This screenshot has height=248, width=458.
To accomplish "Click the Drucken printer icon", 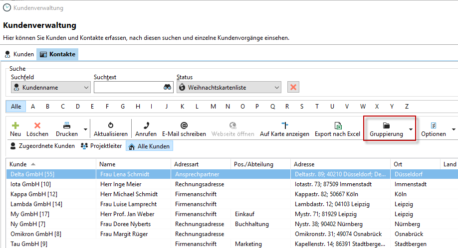I will tap(66, 126).
